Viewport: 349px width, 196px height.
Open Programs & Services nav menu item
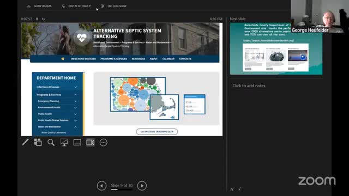(114, 59)
